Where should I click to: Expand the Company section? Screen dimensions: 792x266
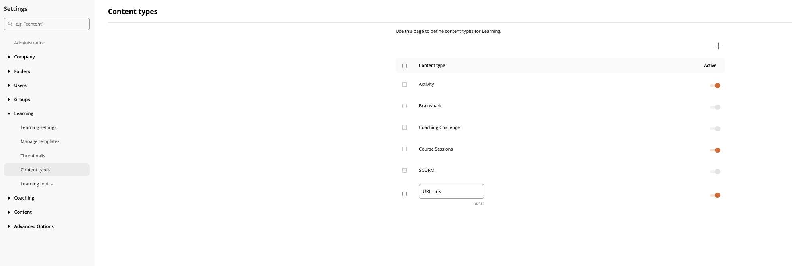pos(9,57)
